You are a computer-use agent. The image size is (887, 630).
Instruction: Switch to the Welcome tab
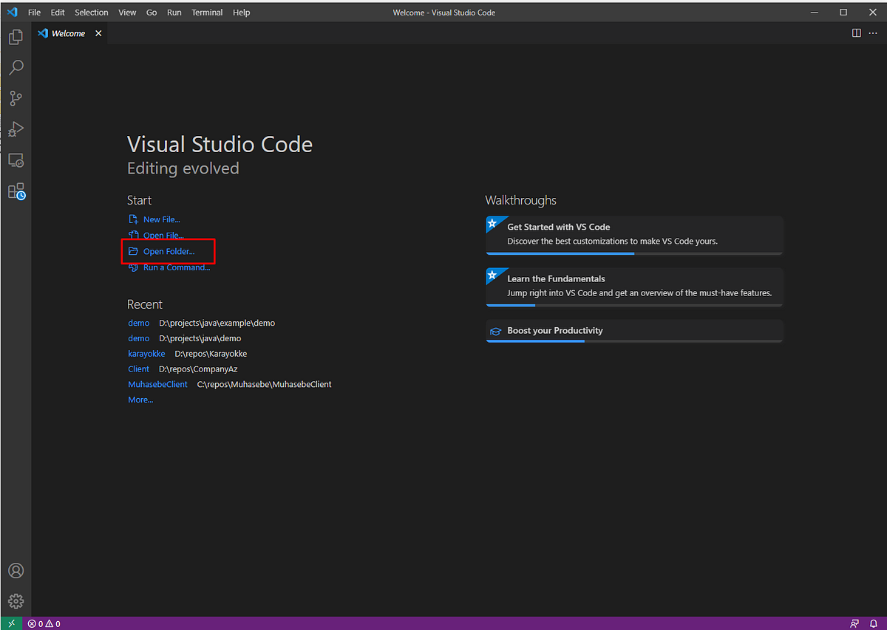click(67, 32)
